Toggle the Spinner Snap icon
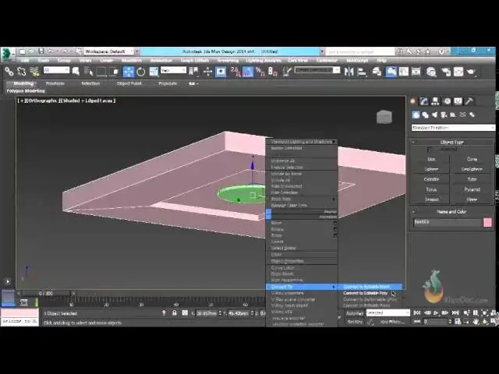The height and width of the screenshot is (374, 499). (x=273, y=72)
